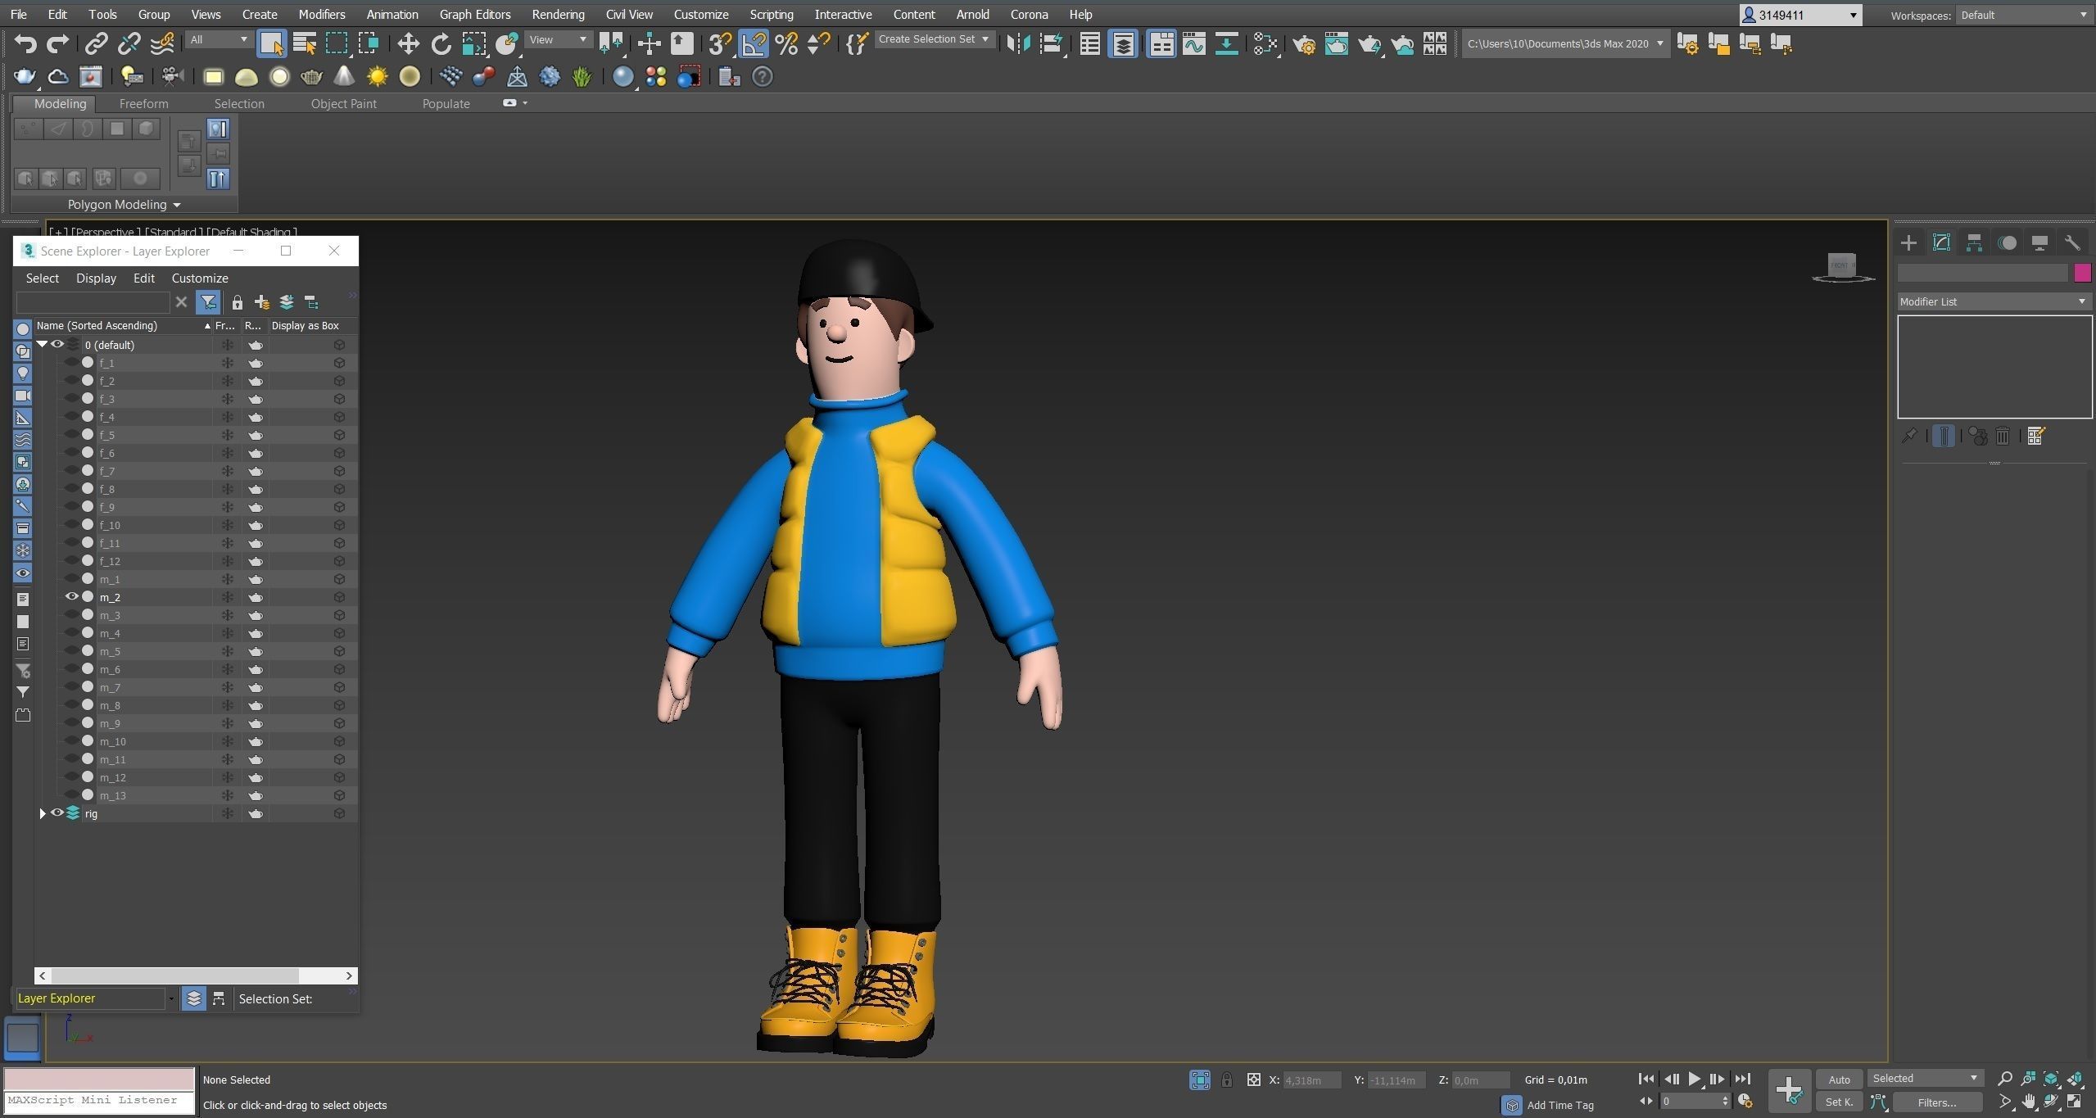Viewport: 2096px width, 1118px height.
Task: Toggle visibility of the rig layer
Action: coord(57,812)
